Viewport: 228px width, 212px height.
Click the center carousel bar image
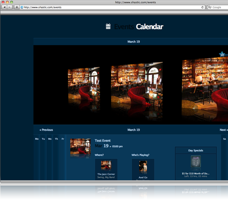[x=137, y=84]
